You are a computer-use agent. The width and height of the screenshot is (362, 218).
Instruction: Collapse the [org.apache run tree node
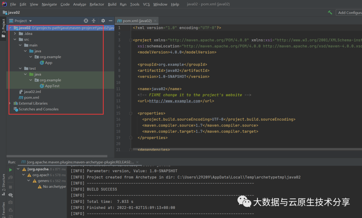coord(18,169)
